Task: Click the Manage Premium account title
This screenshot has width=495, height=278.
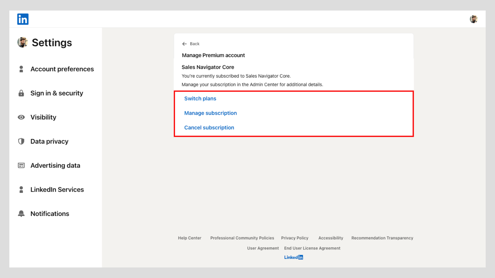Action: 213,55
